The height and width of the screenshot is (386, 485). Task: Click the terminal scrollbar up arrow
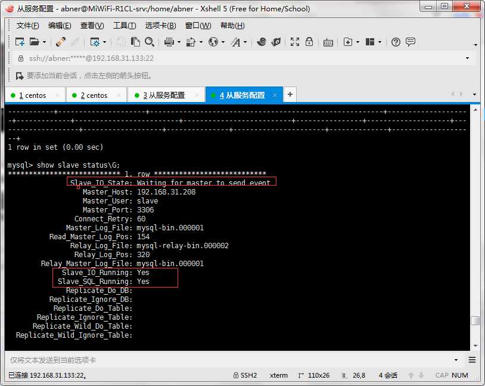pyautogui.click(x=475, y=110)
